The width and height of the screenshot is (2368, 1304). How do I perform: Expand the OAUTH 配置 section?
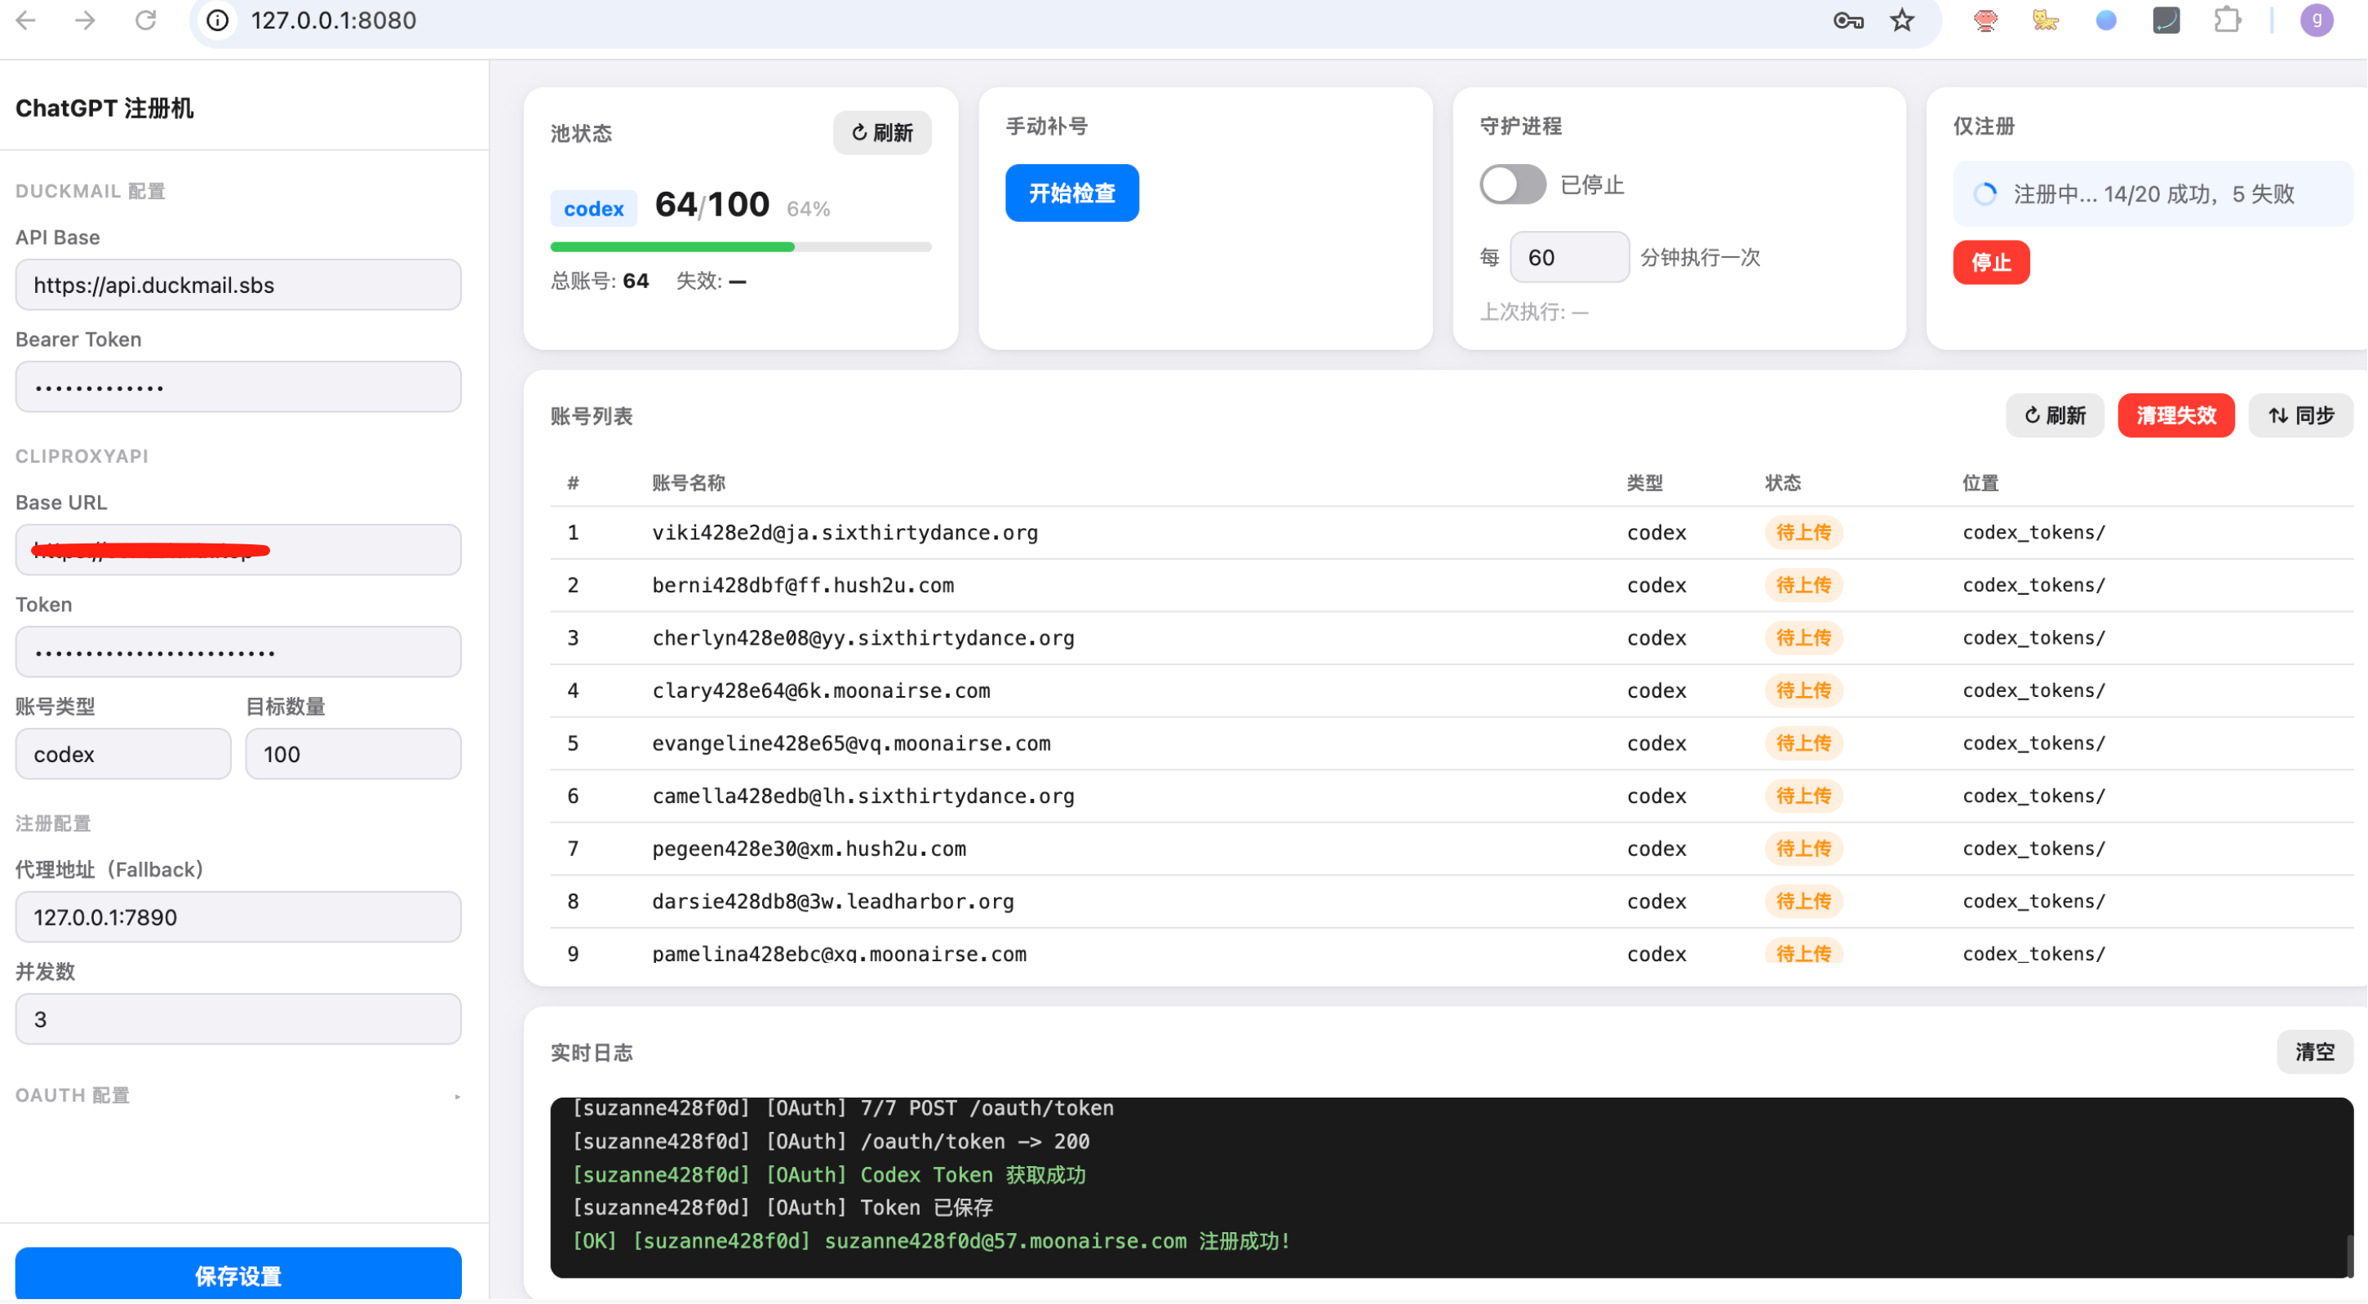point(238,1095)
